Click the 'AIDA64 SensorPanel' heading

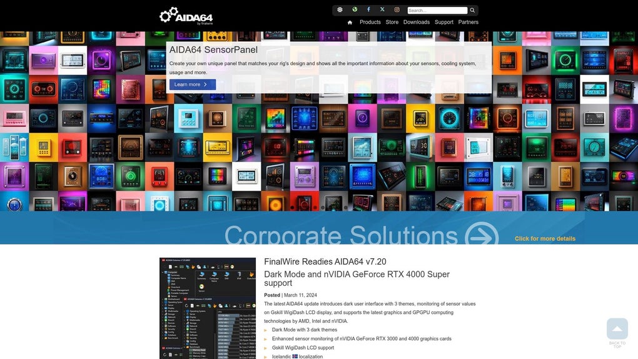pyautogui.click(x=213, y=49)
